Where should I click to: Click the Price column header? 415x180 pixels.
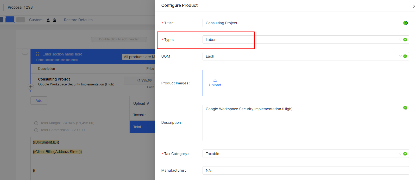point(150,69)
